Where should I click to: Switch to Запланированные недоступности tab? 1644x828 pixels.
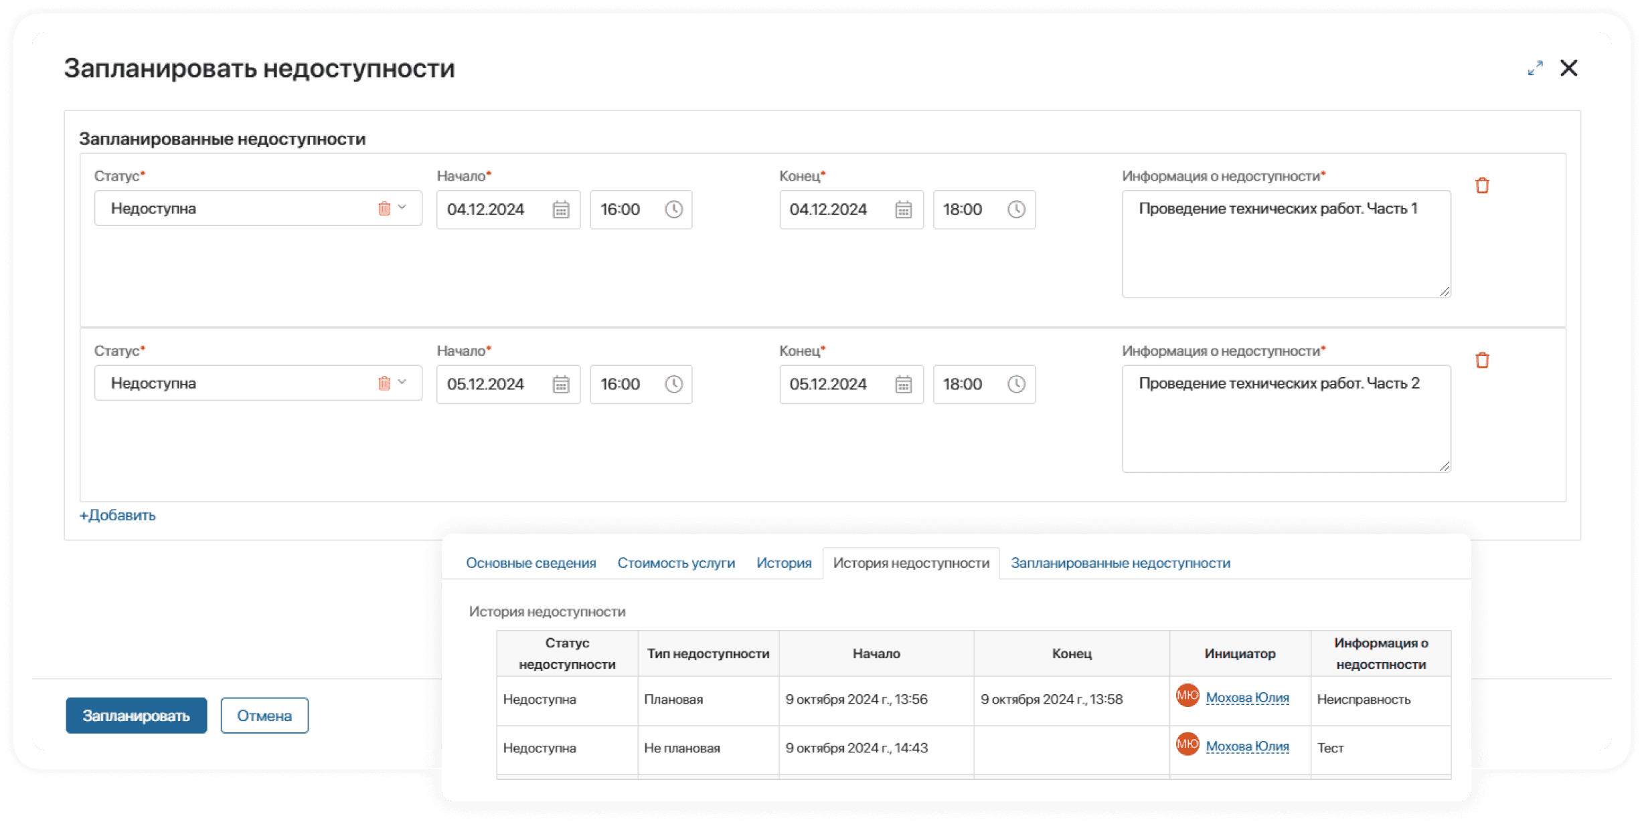(1120, 563)
